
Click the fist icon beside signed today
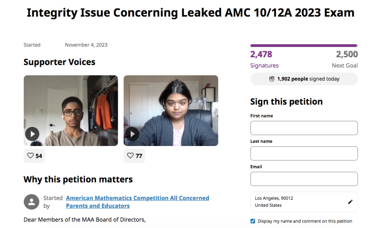coord(272,79)
